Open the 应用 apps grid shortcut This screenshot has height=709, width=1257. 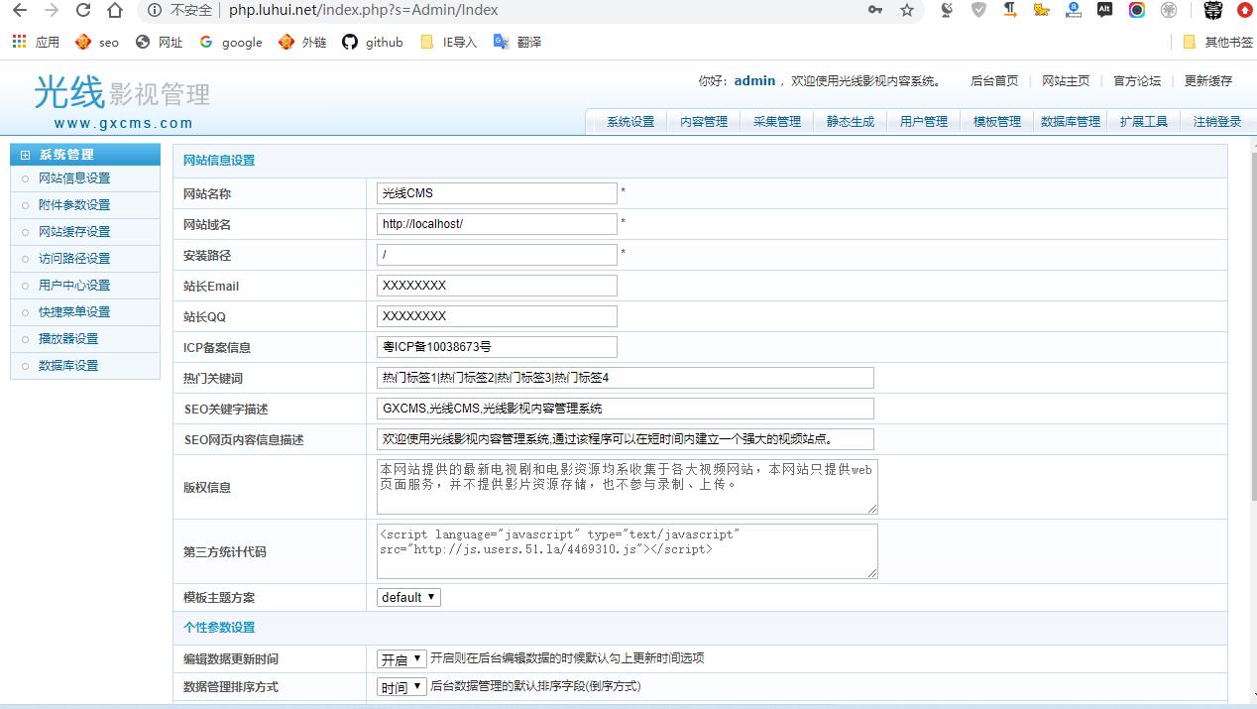[x=36, y=42]
